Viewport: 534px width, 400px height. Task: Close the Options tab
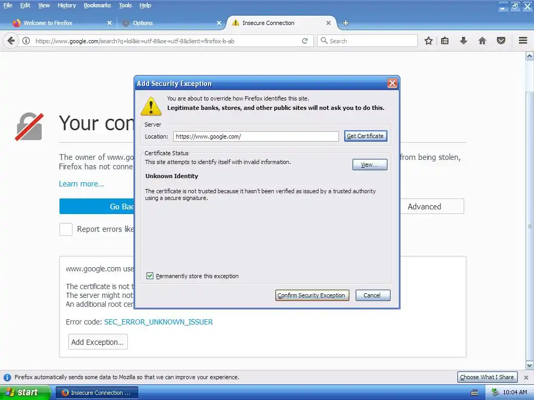pos(219,23)
